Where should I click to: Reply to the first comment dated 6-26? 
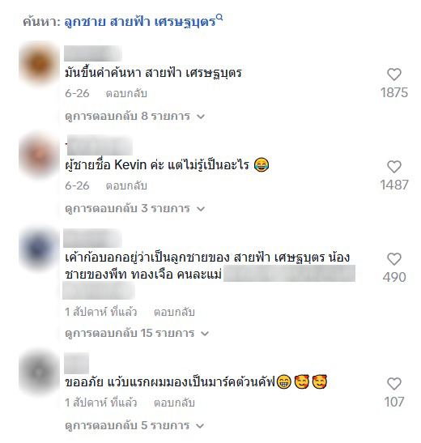click(126, 93)
